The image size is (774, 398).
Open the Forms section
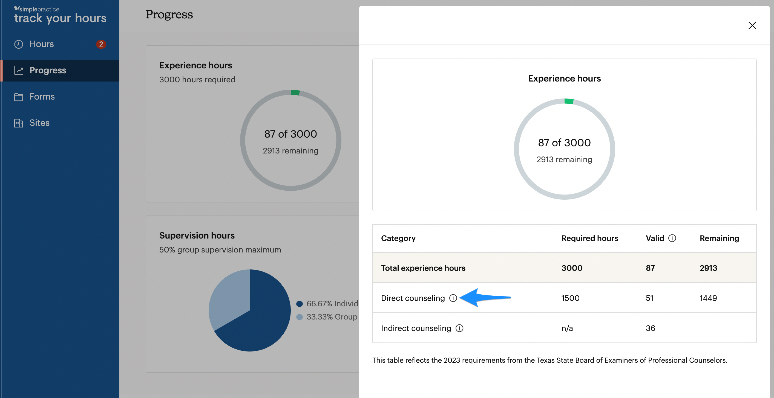coord(42,96)
